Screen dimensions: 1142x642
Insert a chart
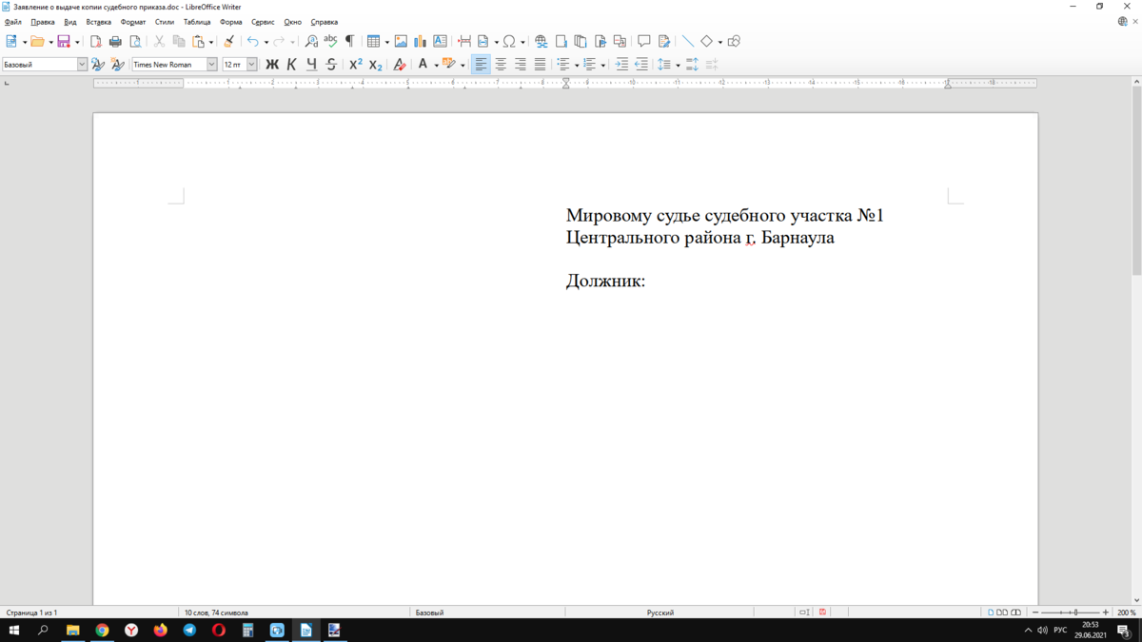coord(420,42)
